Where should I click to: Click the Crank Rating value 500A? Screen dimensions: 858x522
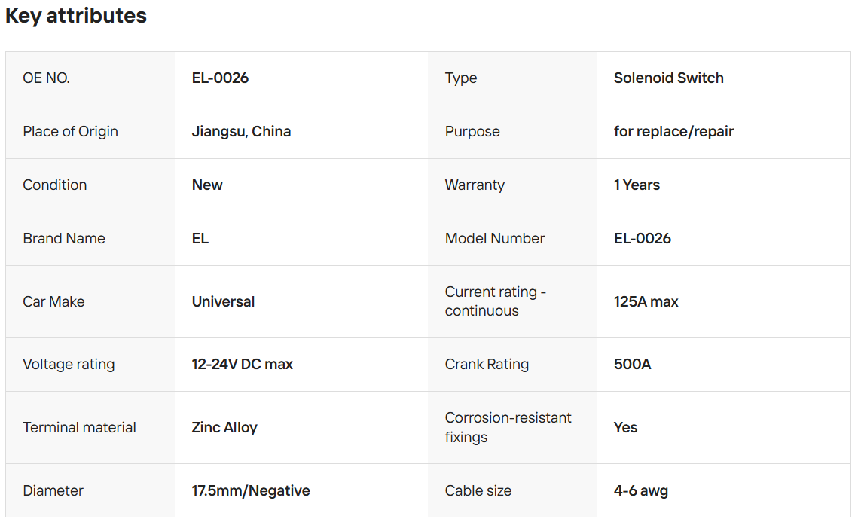[x=632, y=365]
